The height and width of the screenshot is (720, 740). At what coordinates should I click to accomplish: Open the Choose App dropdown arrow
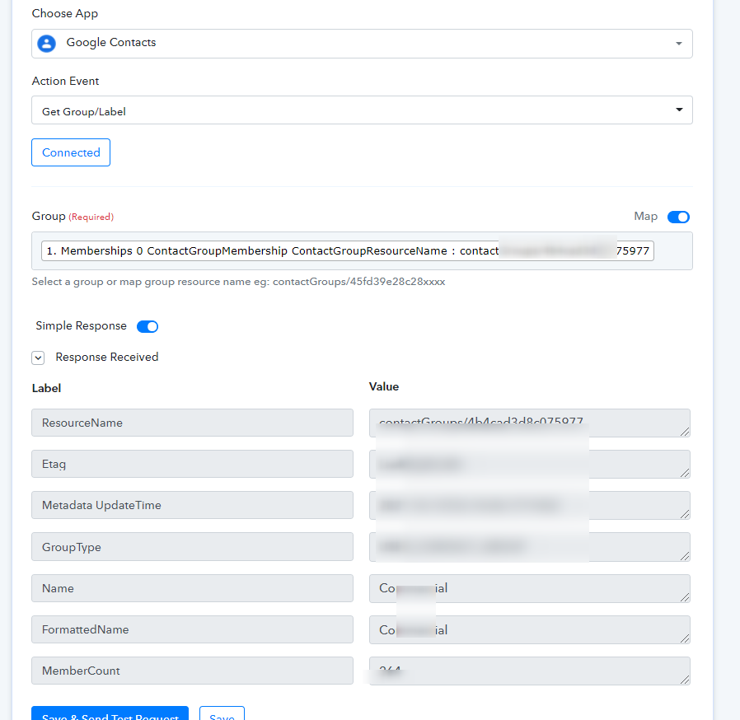point(678,44)
